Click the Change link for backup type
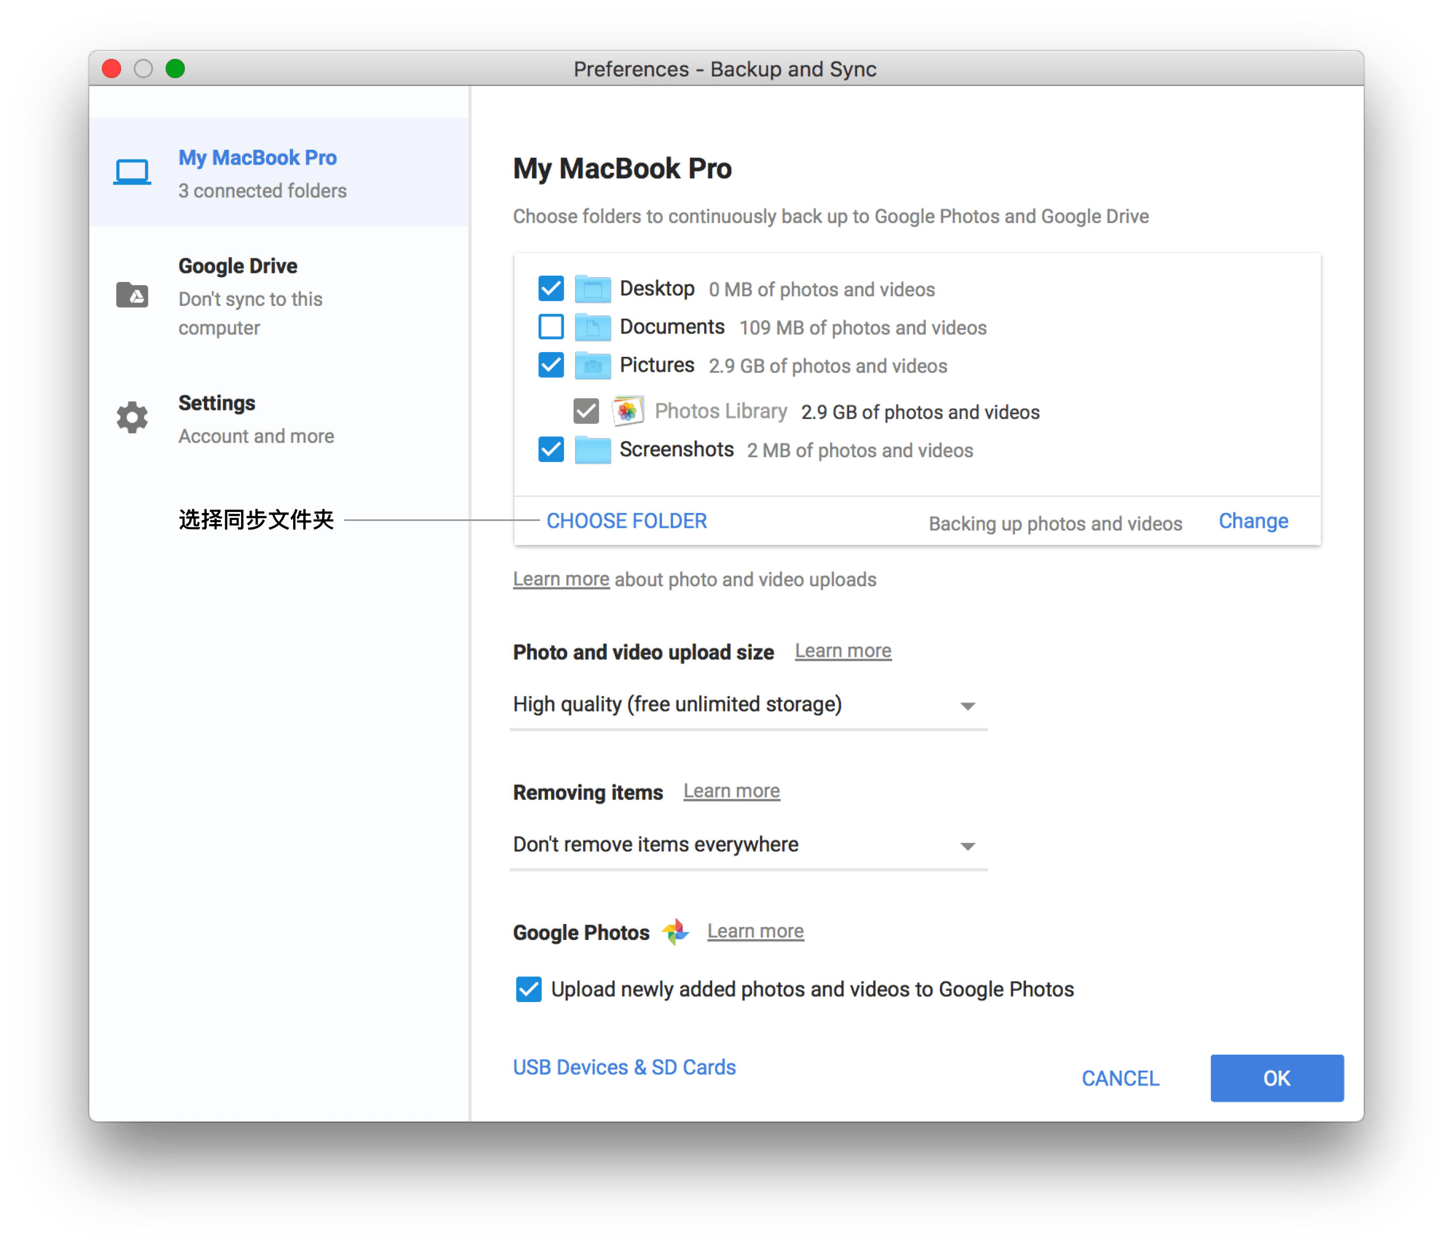Screen dimensions: 1453x1249 click(x=1253, y=521)
